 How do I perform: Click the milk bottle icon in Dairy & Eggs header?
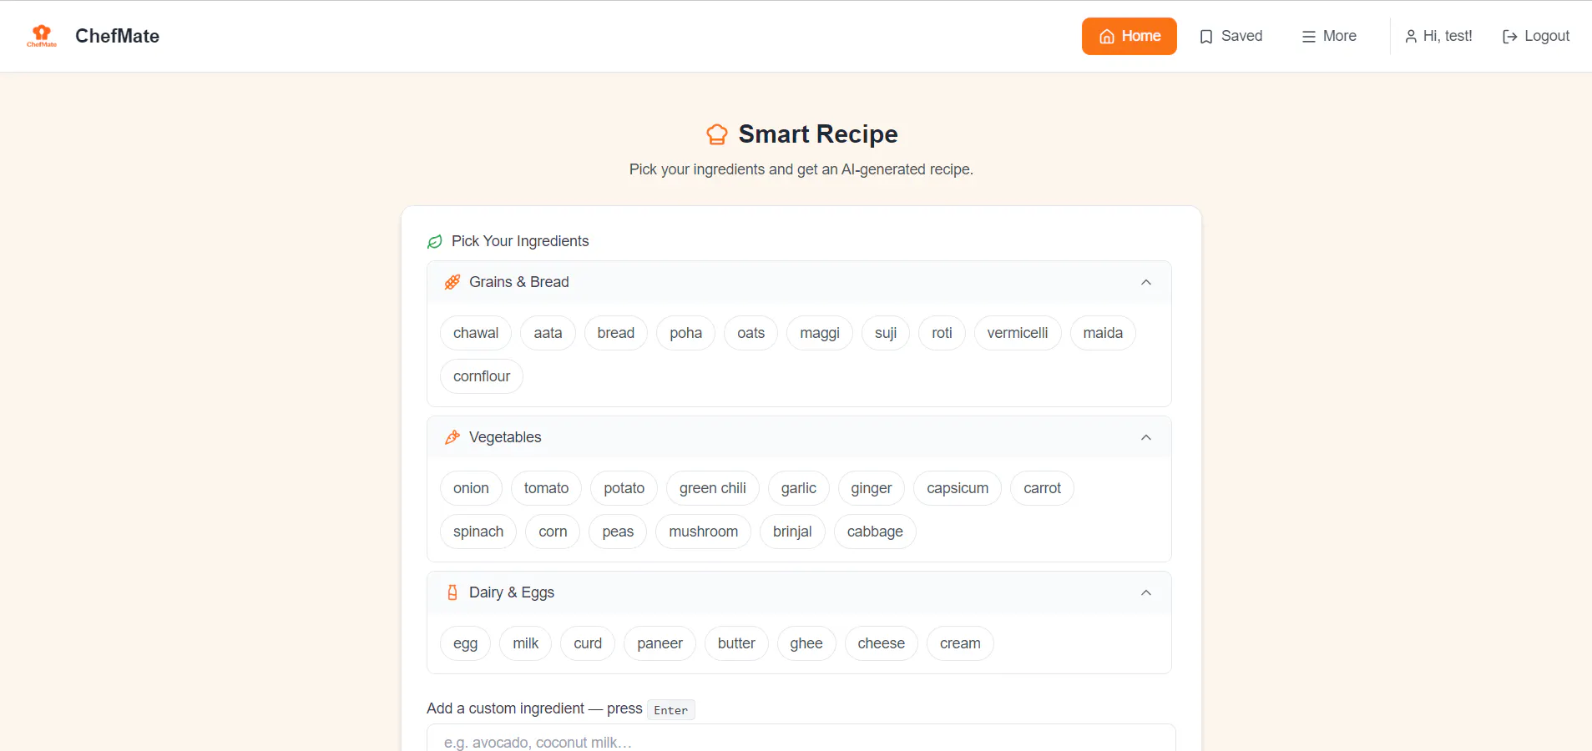(452, 592)
